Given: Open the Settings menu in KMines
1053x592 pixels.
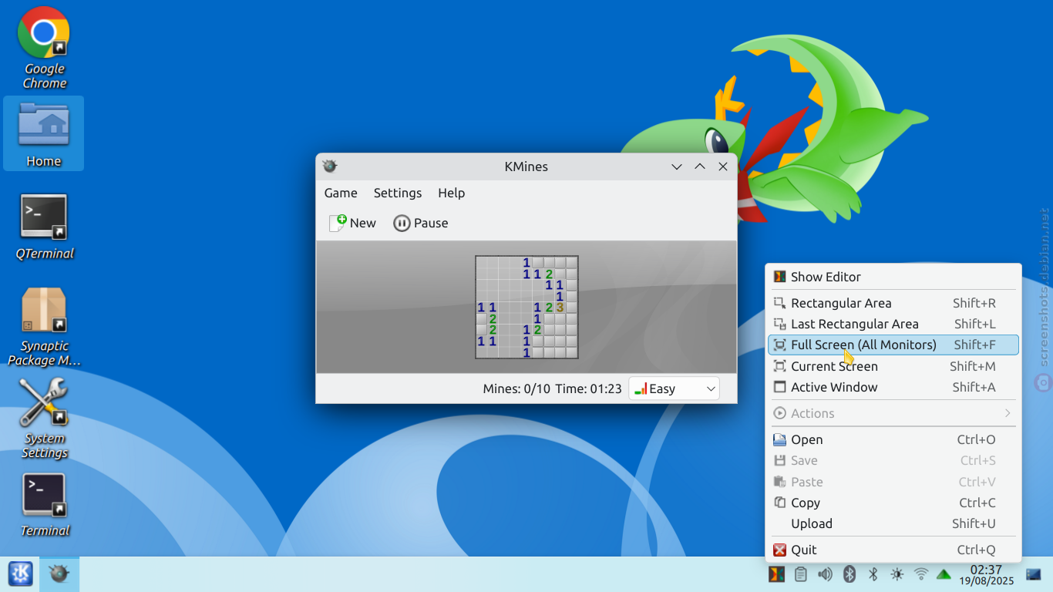Looking at the screenshot, I should coord(398,193).
